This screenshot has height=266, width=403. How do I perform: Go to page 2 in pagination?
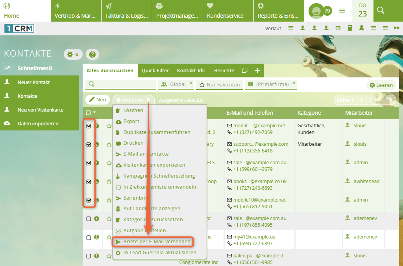coord(361,100)
